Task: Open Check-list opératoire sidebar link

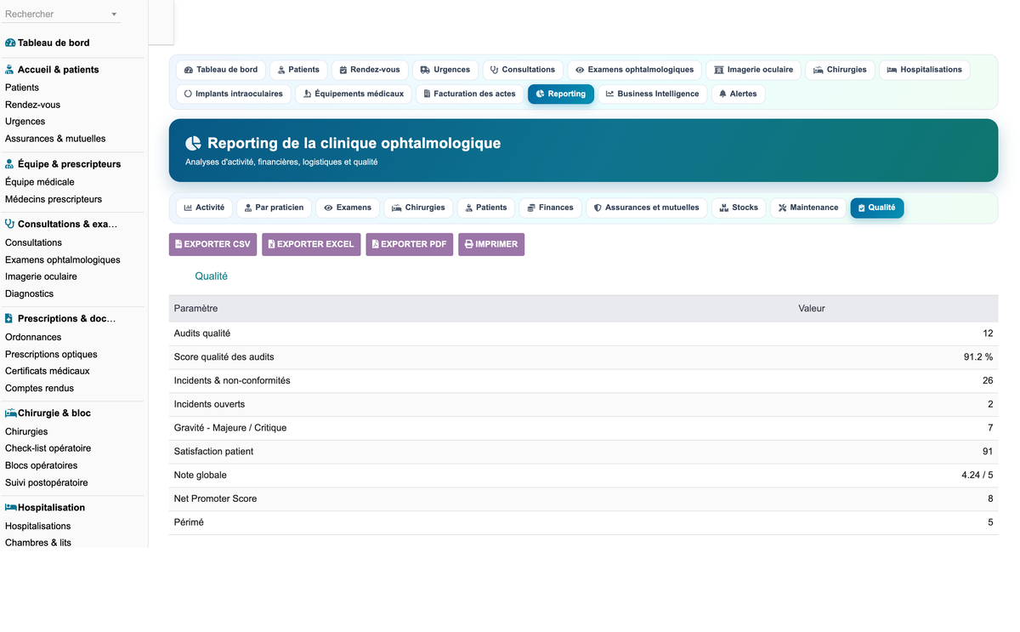Action: click(48, 448)
